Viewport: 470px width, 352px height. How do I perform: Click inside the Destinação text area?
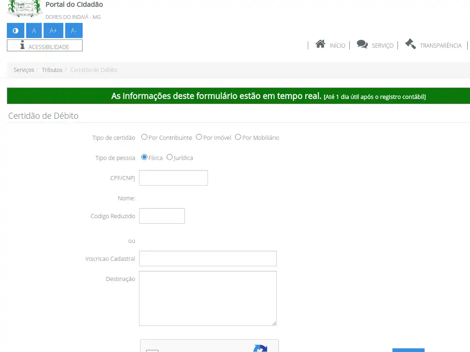click(x=207, y=298)
